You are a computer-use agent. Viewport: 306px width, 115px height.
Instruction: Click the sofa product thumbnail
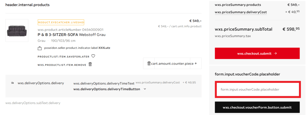(17, 30)
